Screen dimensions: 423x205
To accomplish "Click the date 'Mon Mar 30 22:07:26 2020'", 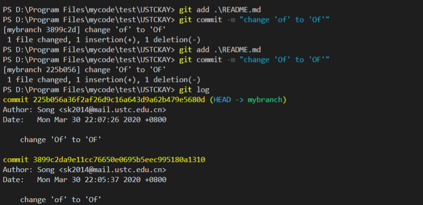I will point(89,120).
